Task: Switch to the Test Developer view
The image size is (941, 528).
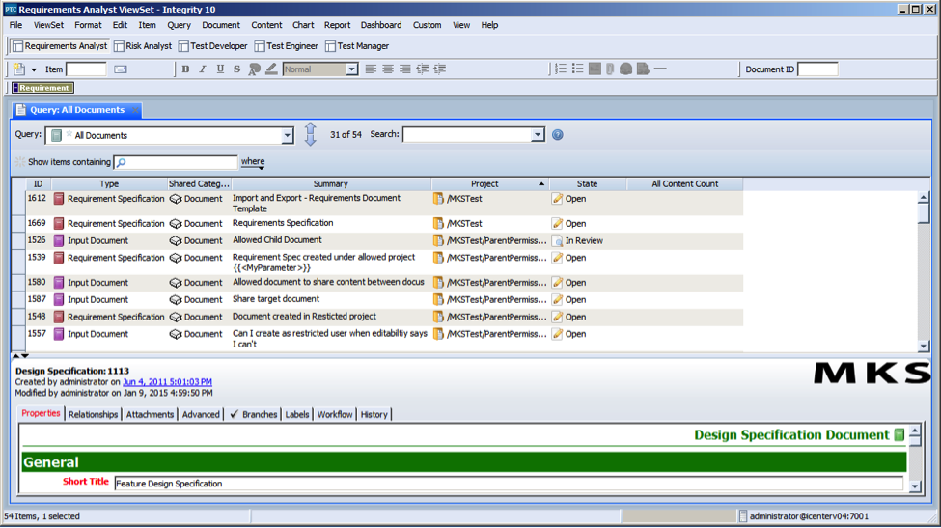Action: pyautogui.click(x=213, y=46)
